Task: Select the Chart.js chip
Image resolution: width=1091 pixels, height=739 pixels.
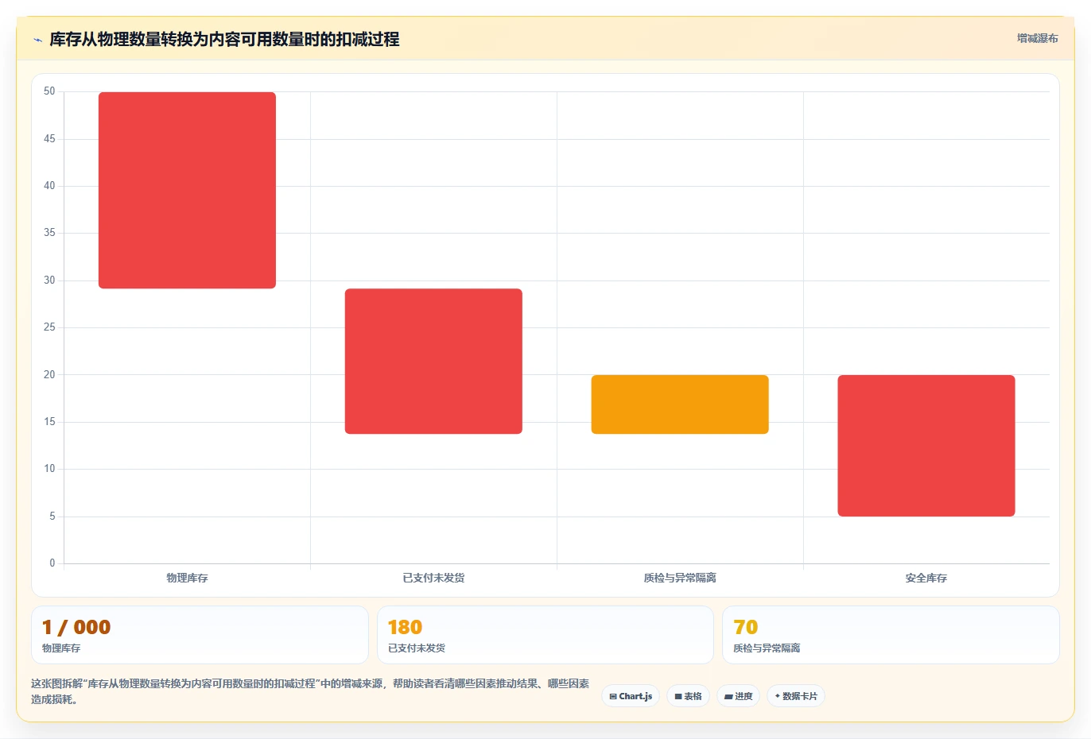Action: coord(631,696)
